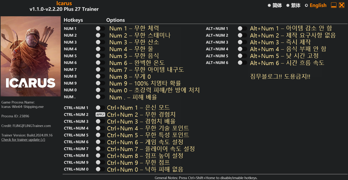This screenshot has width=348, height=180.
Task: Click NUM 1 hotkey label
Action: click(x=70, y=29)
